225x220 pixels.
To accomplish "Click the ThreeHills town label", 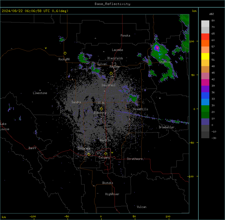I will pos(140,109).
